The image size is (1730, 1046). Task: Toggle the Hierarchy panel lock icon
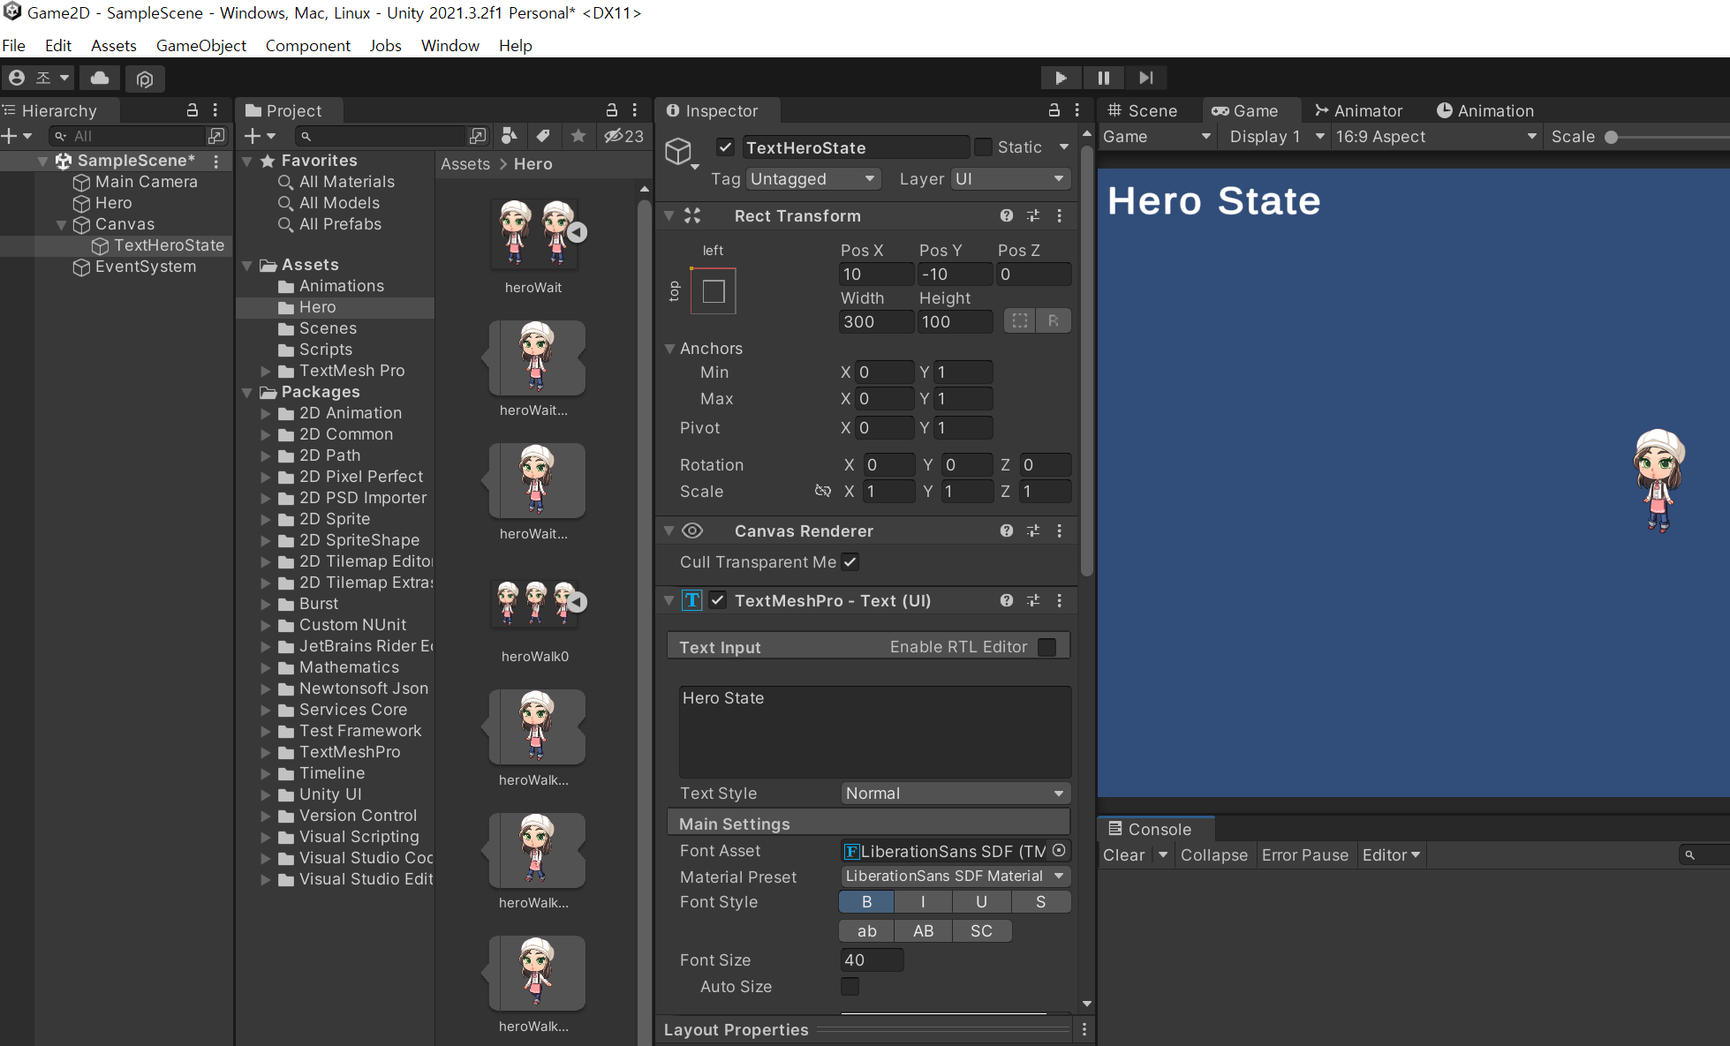(192, 110)
